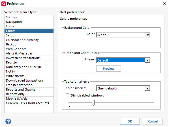Open the Background Color dropdown arrow
This screenshot has width=169, height=127.
point(147,35)
